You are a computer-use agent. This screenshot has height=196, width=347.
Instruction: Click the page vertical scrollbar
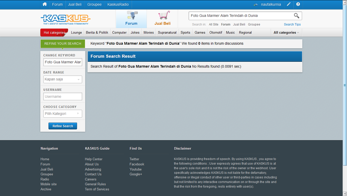(345, 85)
